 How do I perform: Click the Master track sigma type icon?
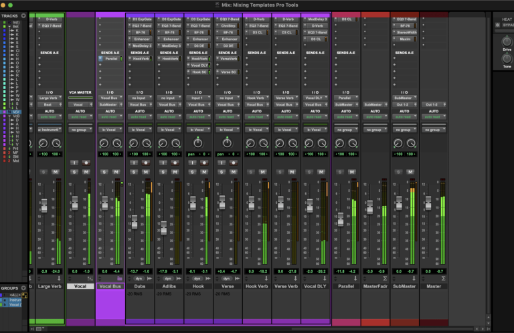[x=443, y=279]
